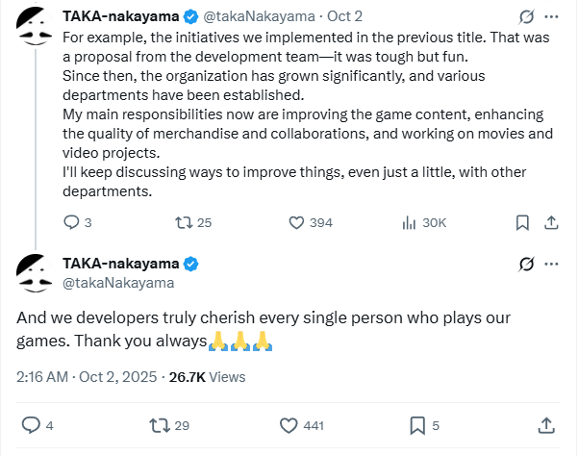Like the first tweet with 394 likes

[297, 222]
